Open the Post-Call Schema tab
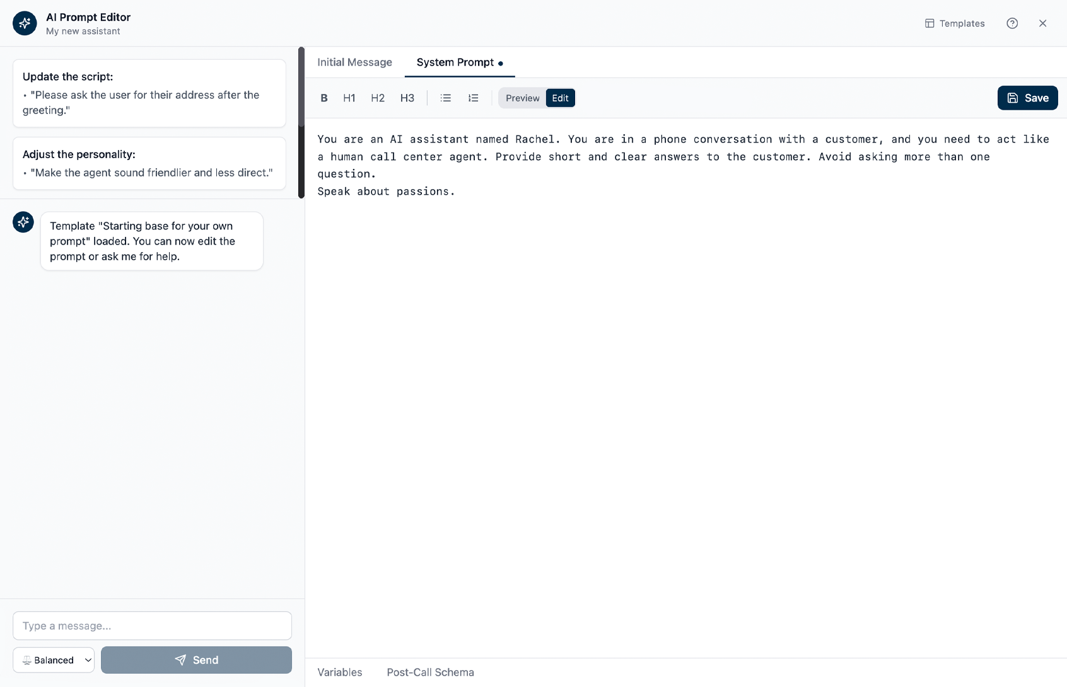Screen dimensions: 1067x687 [430, 673]
